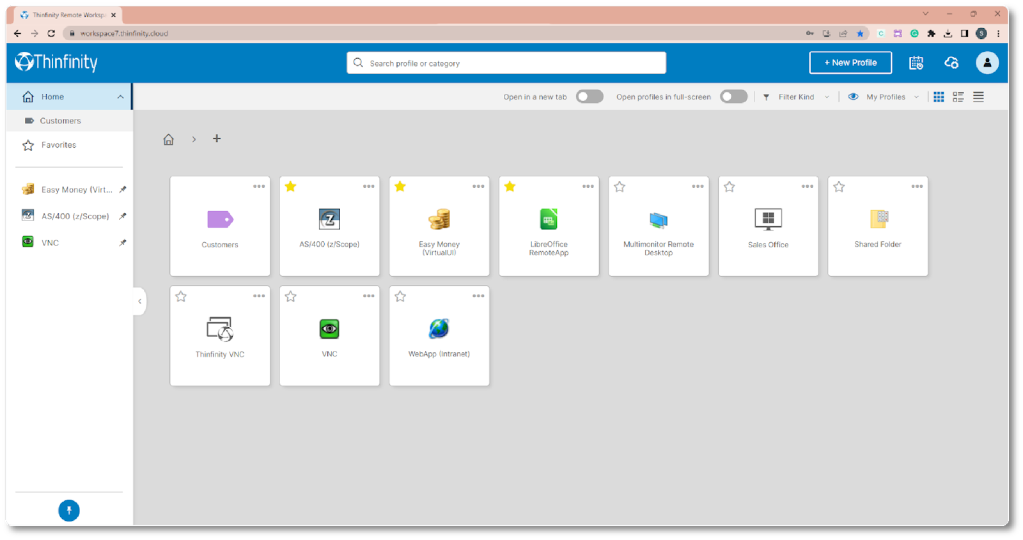The image size is (1023, 540).
Task: Open the Thinfinity VNC profile tile
Action: (x=219, y=336)
